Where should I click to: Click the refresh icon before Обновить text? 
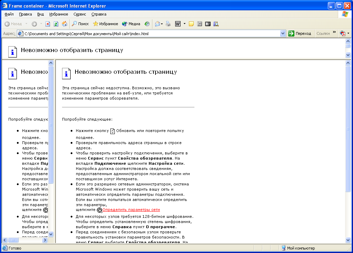113,131
